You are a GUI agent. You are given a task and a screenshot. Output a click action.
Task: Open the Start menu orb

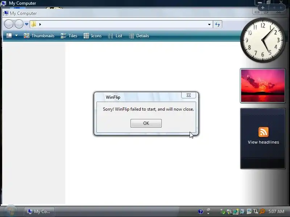click(11, 211)
